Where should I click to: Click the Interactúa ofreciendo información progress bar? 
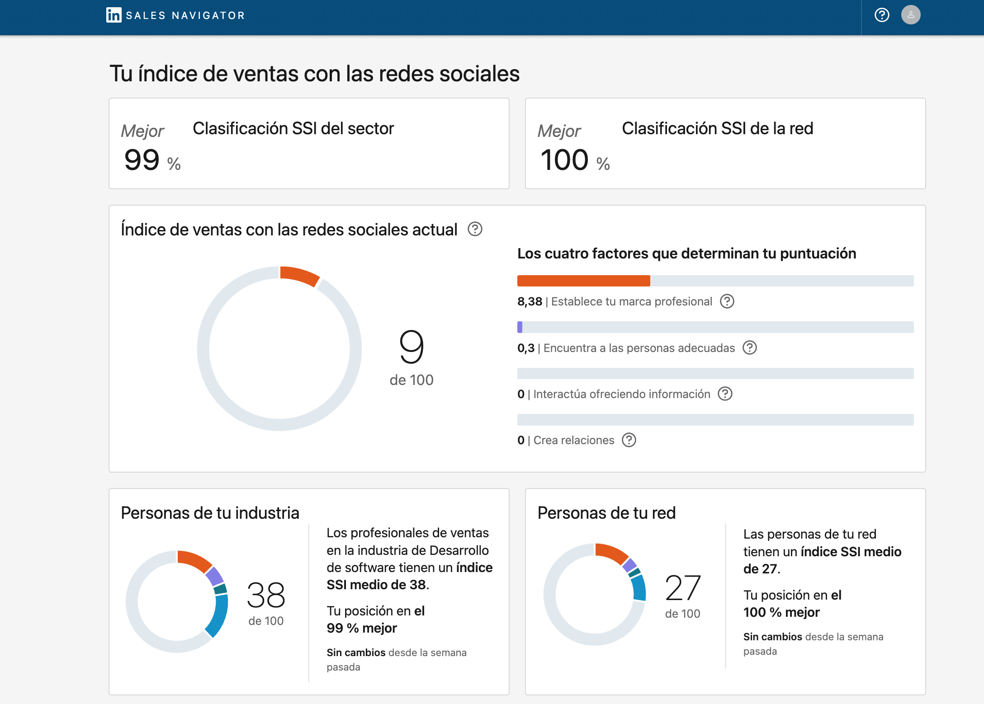click(715, 373)
